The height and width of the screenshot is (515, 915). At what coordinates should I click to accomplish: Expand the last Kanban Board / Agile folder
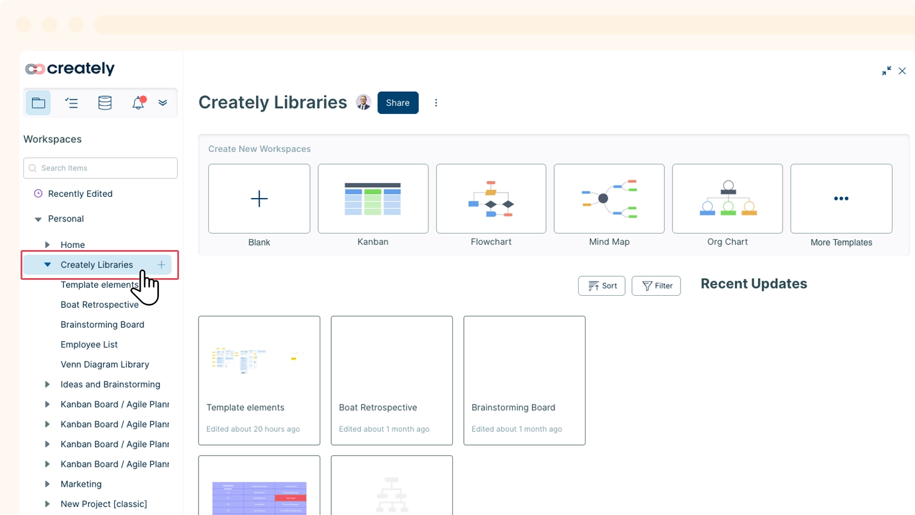[47, 464]
